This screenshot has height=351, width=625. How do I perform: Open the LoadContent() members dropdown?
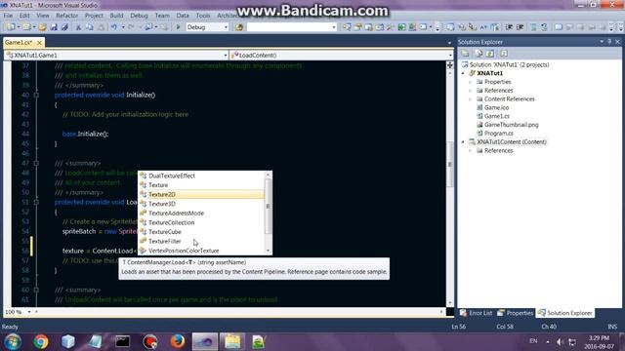click(x=342, y=56)
